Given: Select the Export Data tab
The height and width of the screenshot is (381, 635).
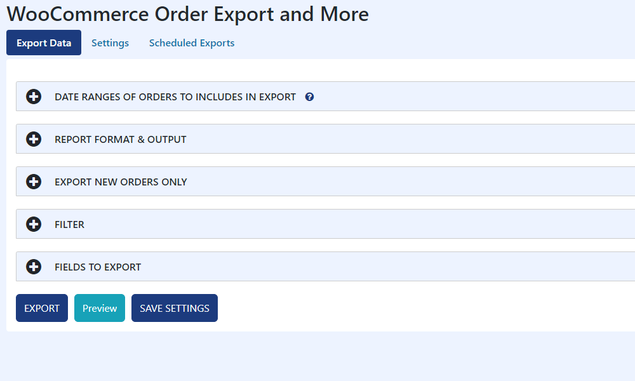Looking at the screenshot, I should point(43,43).
